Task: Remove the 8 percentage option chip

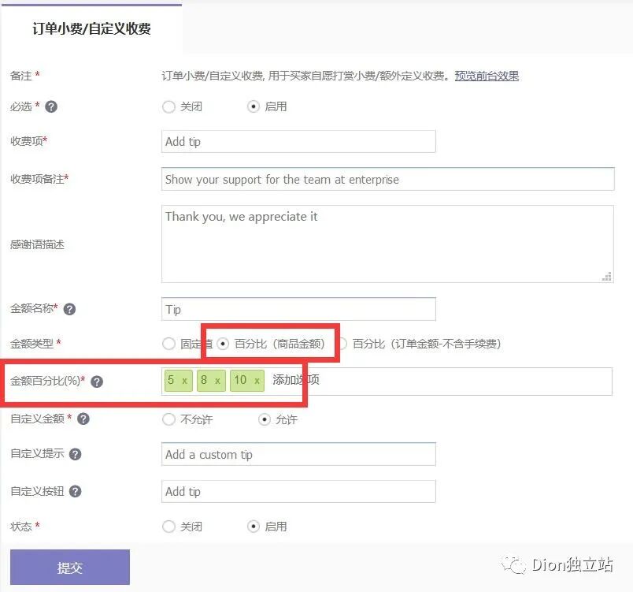Action: [217, 381]
